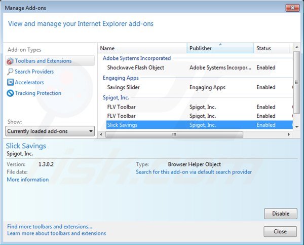Select Tracking Protection add-on type

38,93
